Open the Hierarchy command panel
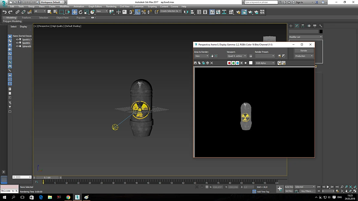This screenshot has width=358, height=201. click(x=303, y=26)
